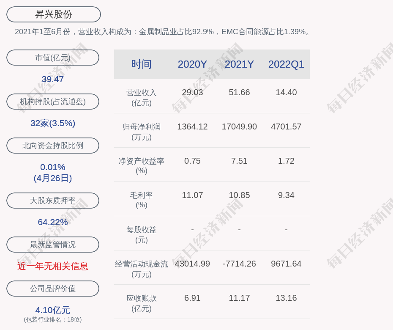Select the 2021Y column header
Screen dimensions: 393x330
[x=239, y=64]
